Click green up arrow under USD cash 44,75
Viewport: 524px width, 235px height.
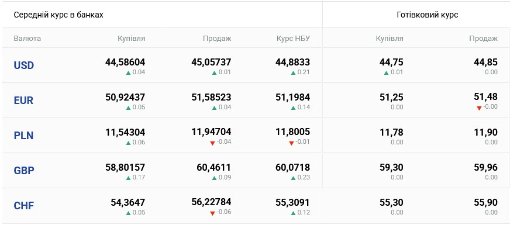click(x=387, y=72)
